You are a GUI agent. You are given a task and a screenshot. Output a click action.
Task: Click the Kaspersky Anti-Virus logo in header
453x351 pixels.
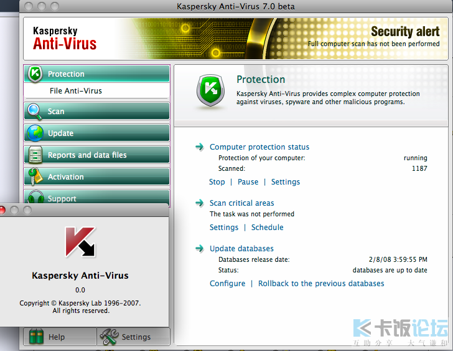tap(65, 39)
